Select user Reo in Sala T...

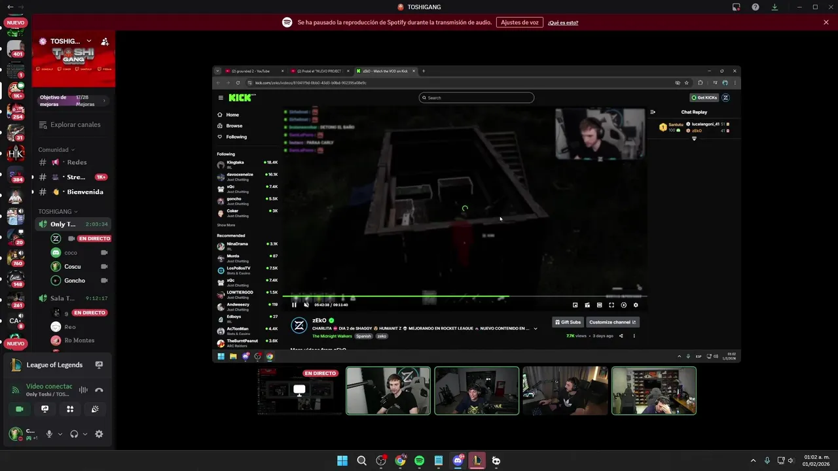click(x=80, y=326)
